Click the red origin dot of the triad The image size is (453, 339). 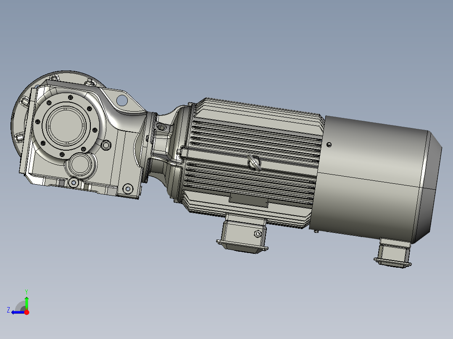point(26,312)
